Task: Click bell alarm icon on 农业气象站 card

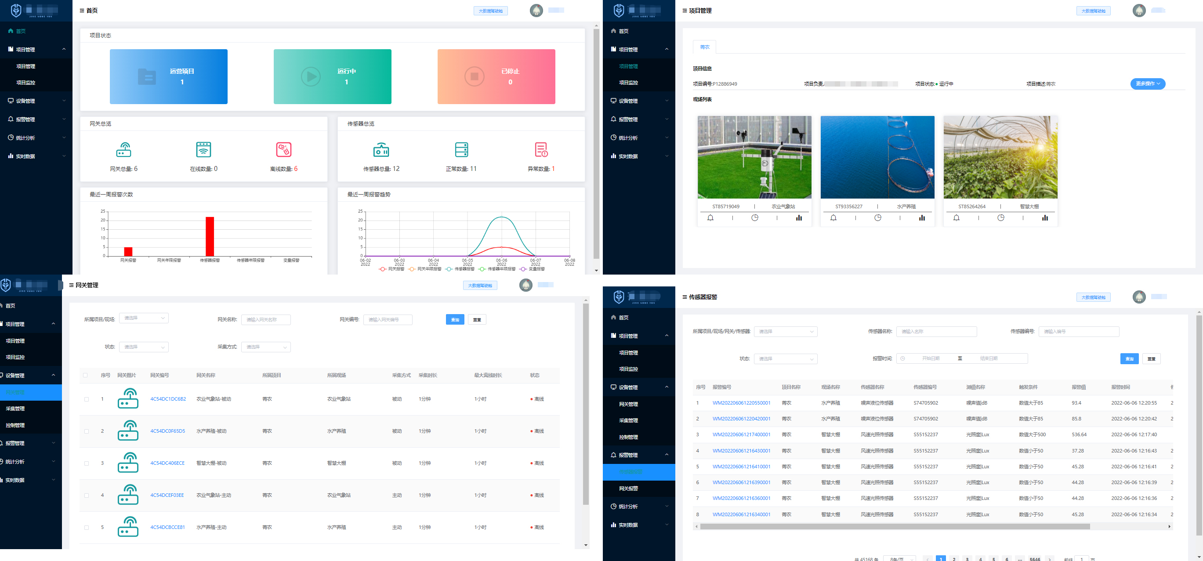Action: (710, 217)
